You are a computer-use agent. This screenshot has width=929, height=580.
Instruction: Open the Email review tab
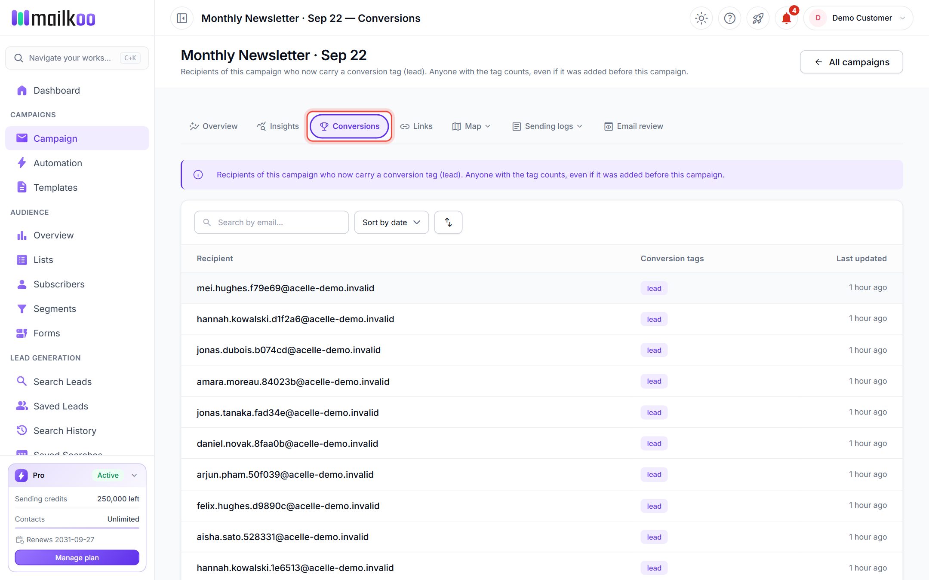tap(634, 126)
